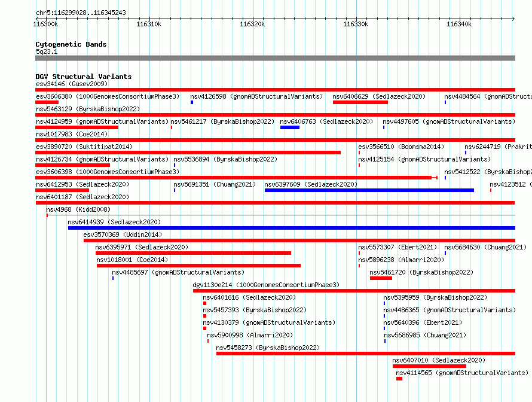Image resolution: width=532 pixels, height=402 pixels.
Task: Open nsv4497605 gnomAD variant label
Action: (449, 121)
